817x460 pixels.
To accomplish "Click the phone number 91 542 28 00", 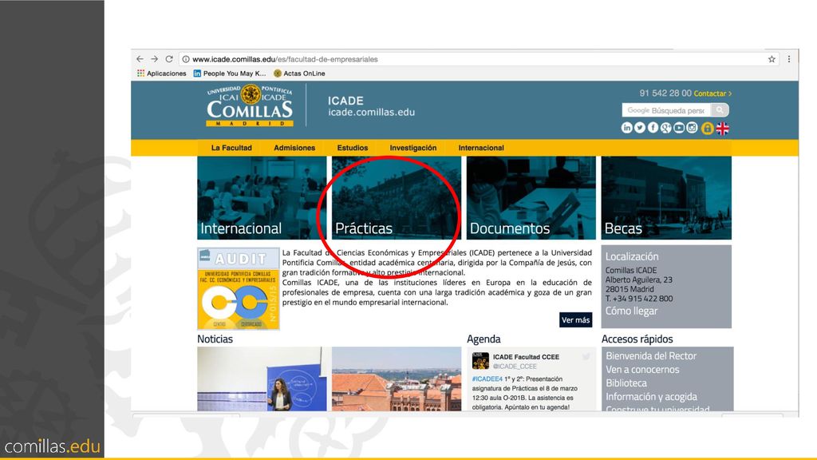I will [x=665, y=93].
